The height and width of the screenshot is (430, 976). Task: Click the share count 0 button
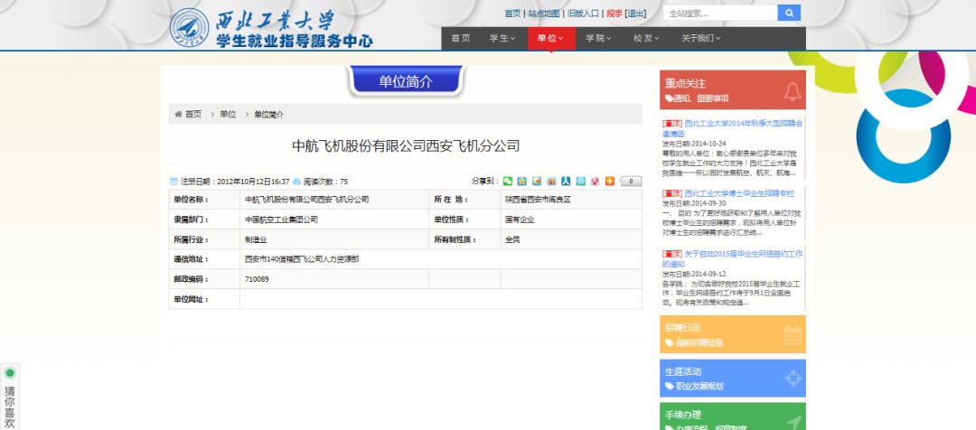click(x=631, y=181)
